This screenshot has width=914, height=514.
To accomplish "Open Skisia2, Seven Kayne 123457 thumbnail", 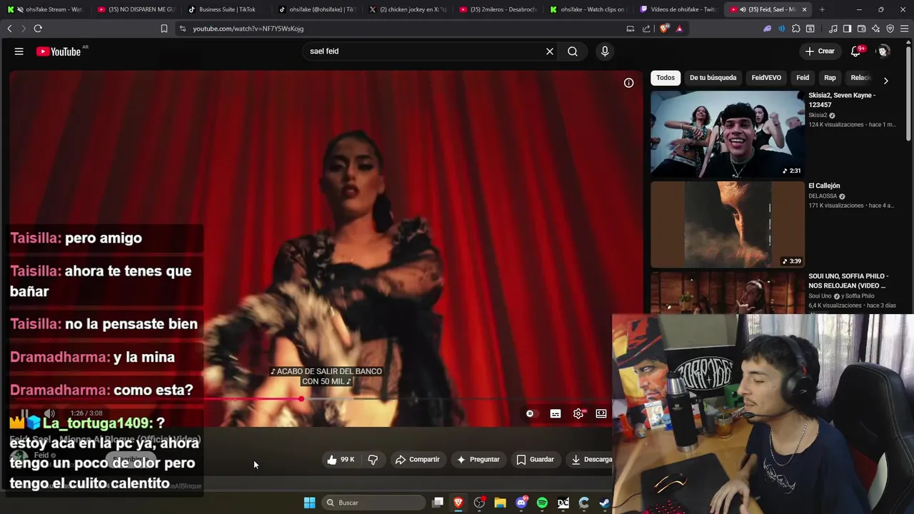I will coord(727,134).
